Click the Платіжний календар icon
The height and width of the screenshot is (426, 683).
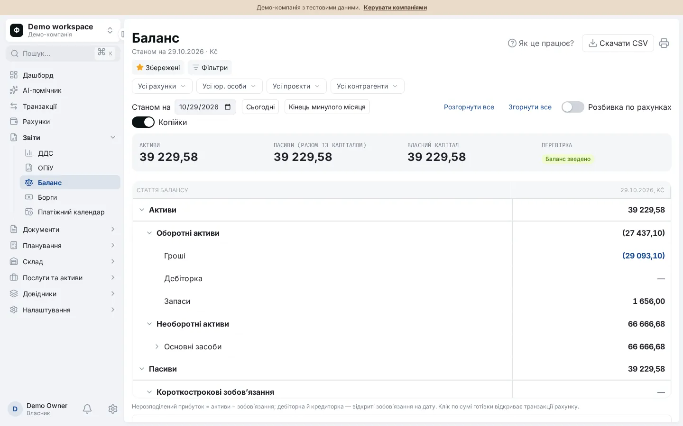(29, 212)
